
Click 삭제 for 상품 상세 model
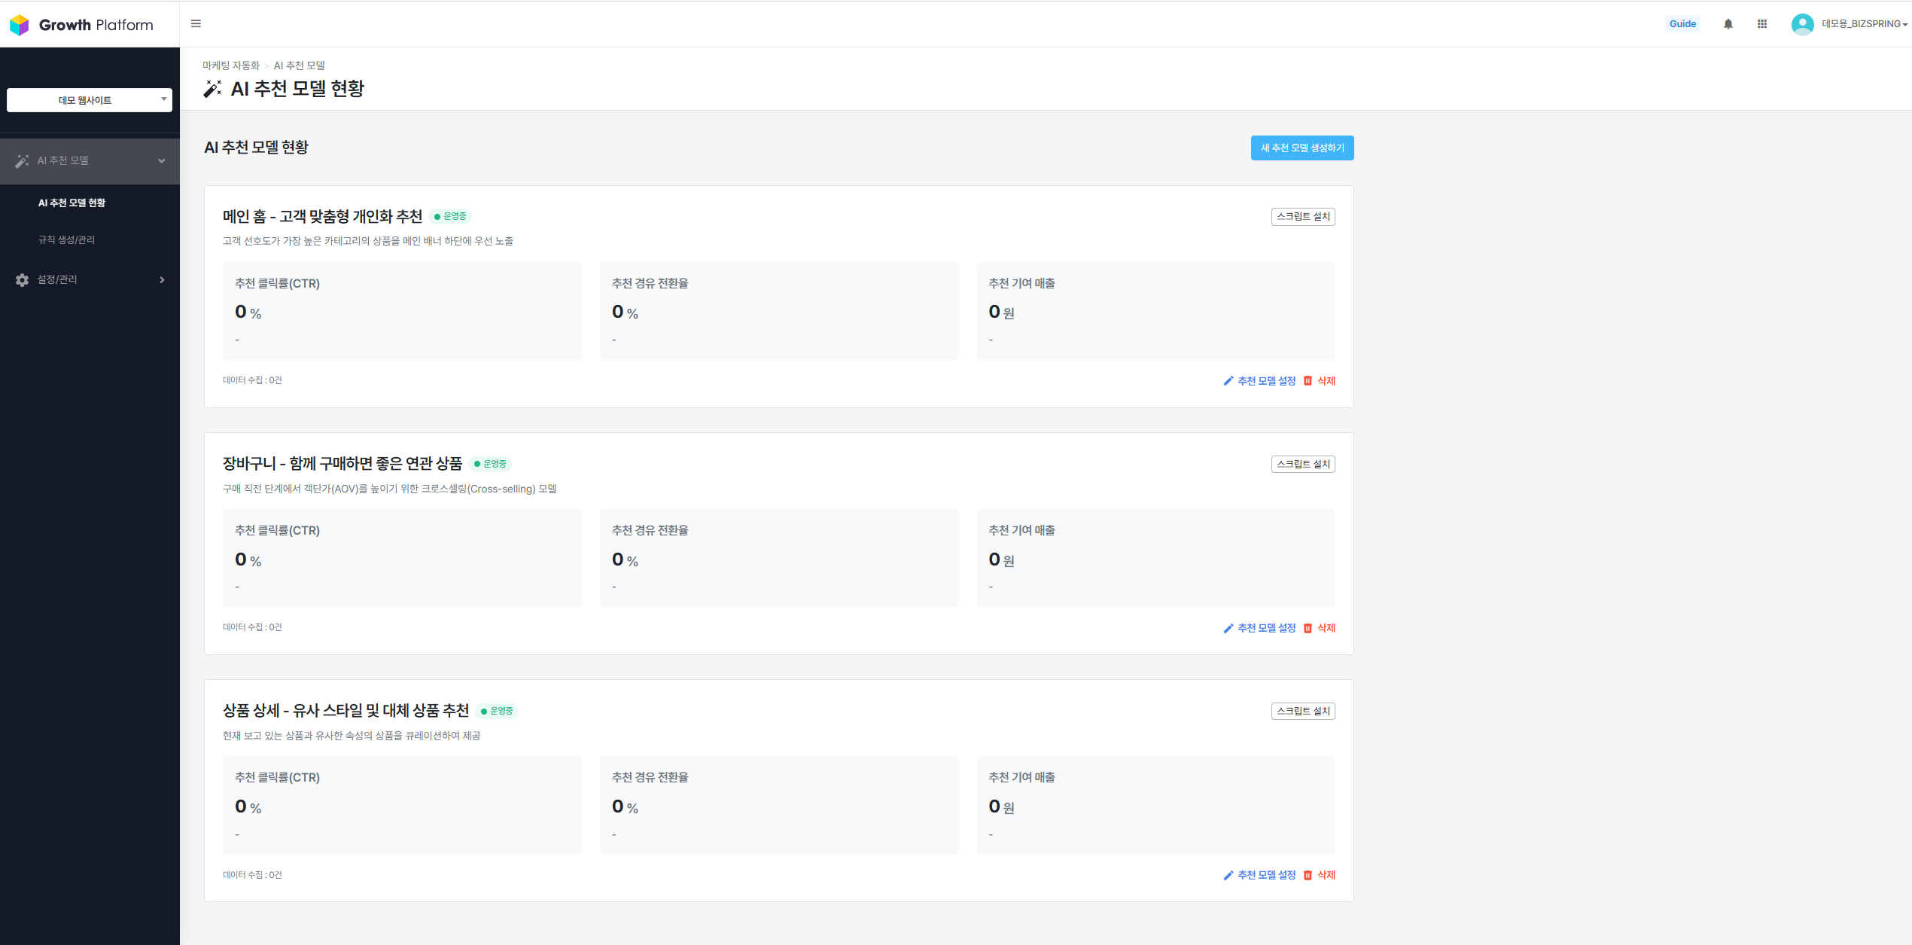(1326, 875)
